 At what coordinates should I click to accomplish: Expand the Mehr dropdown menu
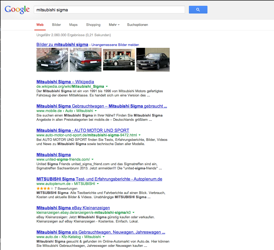(x=114, y=25)
